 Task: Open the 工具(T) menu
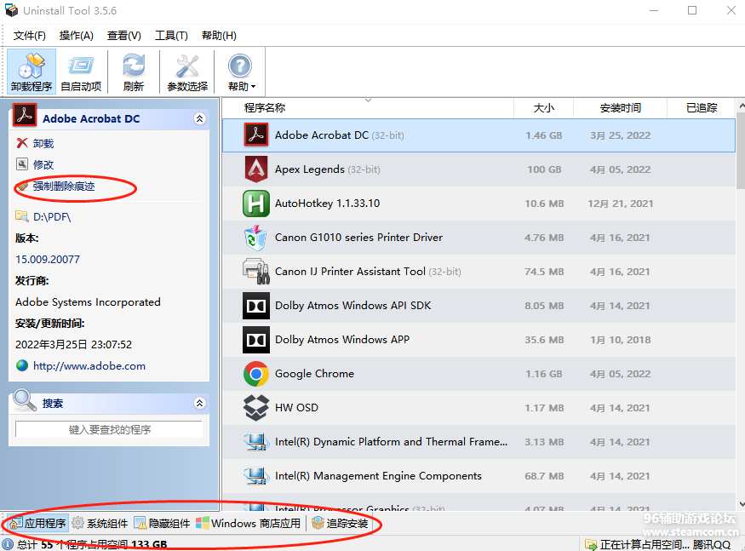point(171,35)
